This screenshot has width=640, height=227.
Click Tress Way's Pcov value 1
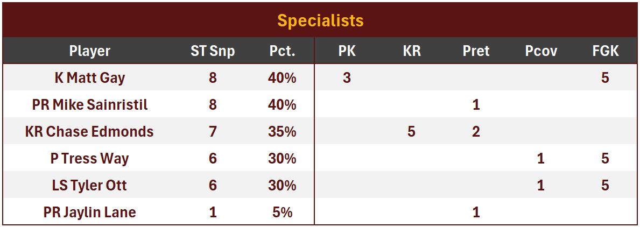541,159
